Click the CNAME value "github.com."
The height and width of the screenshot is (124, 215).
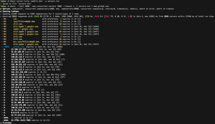click(x=19, y=47)
